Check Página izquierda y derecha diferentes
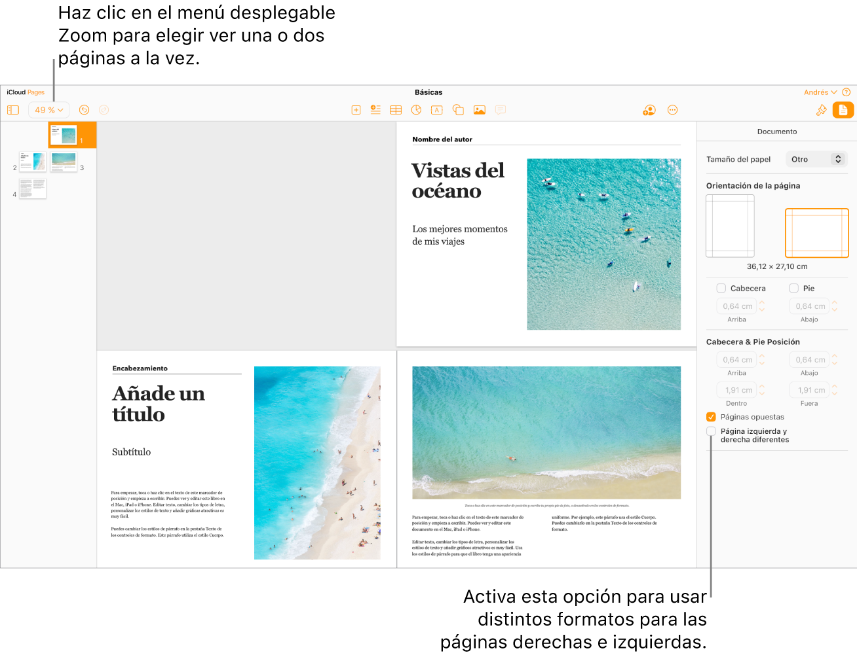 pyautogui.click(x=710, y=431)
